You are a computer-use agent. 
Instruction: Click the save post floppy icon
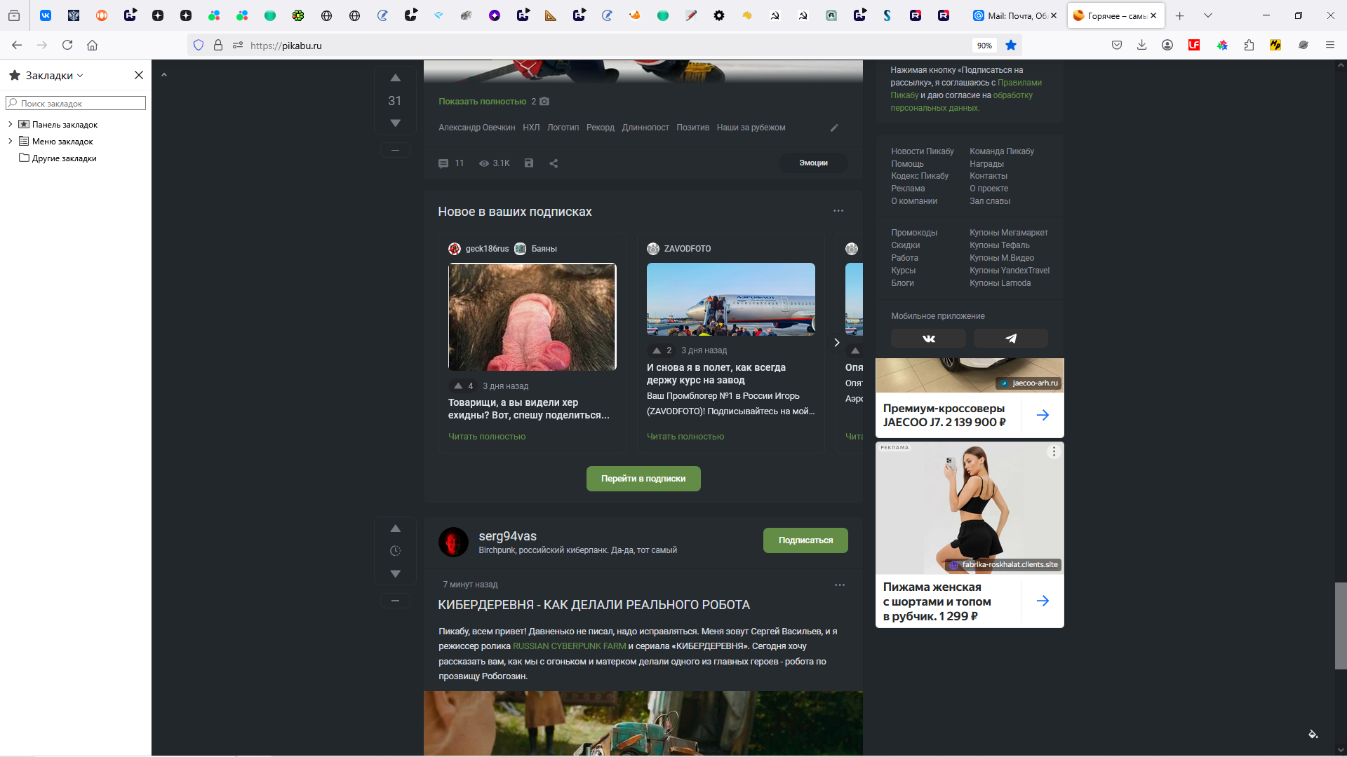(x=529, y=163)
